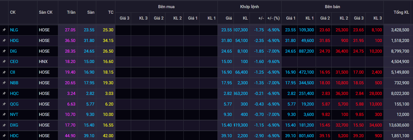Click the Trần ceiling price header
The height and width of the screenshot is (140, 413).
coord(71,12)
